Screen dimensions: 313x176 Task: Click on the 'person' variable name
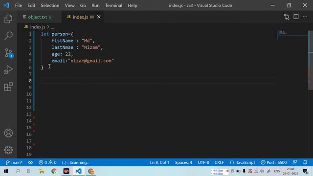coord(60,34)
